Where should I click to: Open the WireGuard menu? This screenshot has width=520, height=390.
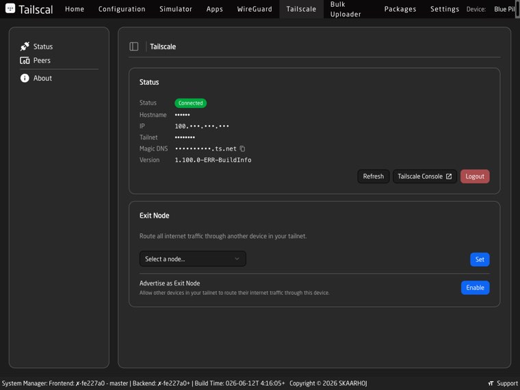pos(255,9)
